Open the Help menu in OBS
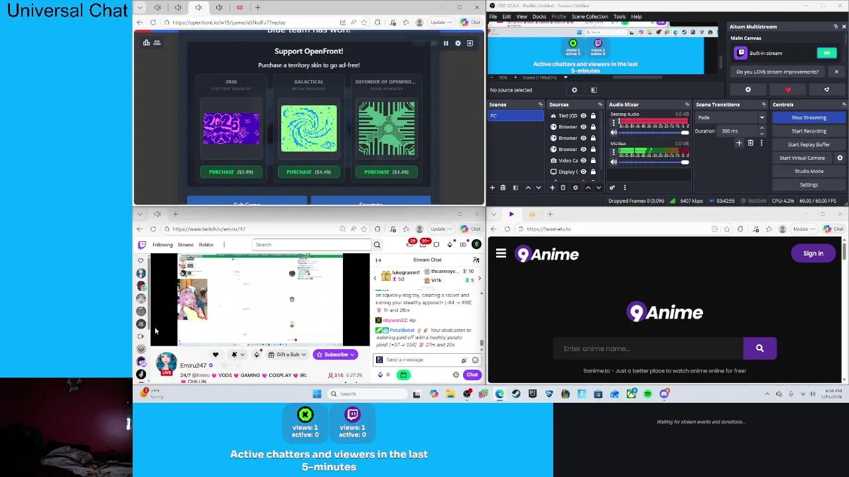 (x=637, y=17)
